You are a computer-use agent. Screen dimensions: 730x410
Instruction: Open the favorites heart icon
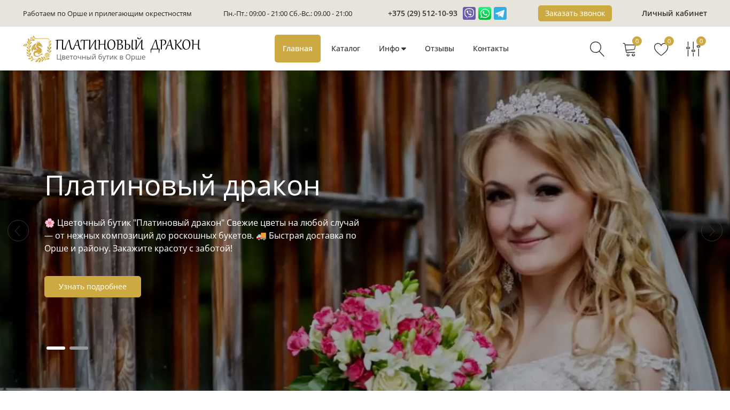(x=661, y=49)
